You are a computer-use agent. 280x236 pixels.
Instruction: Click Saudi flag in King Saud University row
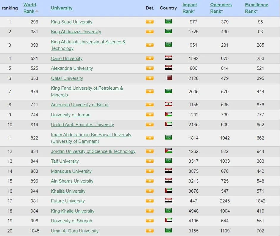[x=168, y=21]
